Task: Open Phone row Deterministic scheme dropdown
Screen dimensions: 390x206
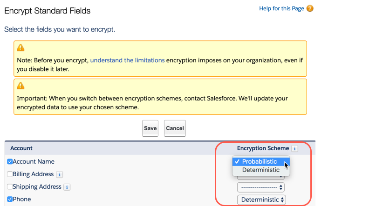Action: click(x=261, y=200)
